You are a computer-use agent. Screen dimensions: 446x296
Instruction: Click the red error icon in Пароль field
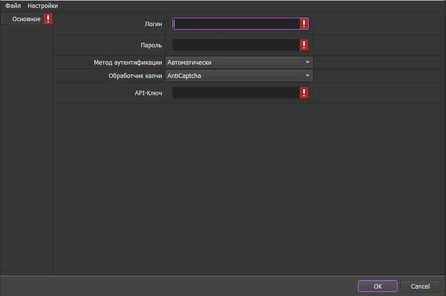(304, 45)
